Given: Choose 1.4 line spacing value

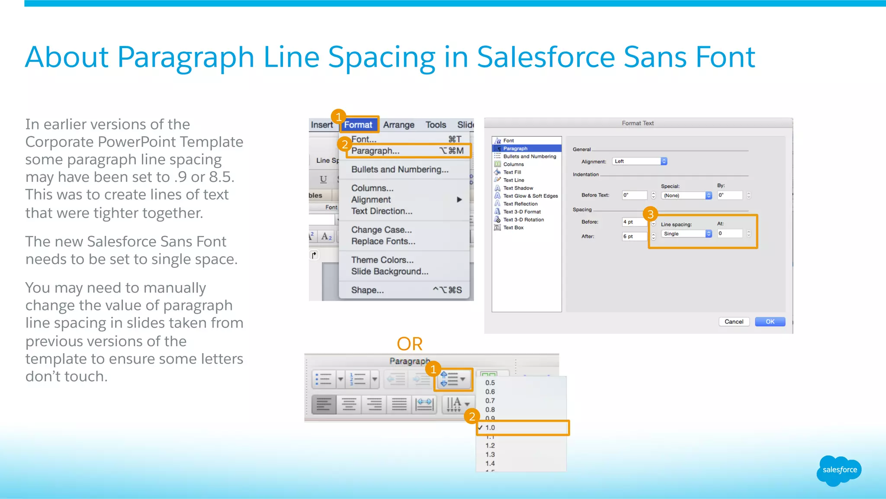Looking at the screenshot, I should [490, 464].
